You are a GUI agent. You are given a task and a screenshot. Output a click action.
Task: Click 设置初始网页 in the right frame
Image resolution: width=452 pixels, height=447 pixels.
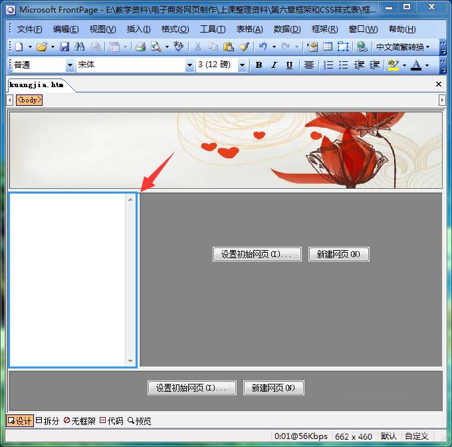[x=257, y=254]
